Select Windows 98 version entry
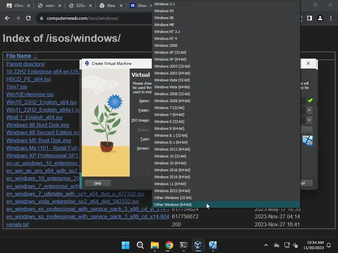Viewport: 338px width, 253px height. click(226, 18)
